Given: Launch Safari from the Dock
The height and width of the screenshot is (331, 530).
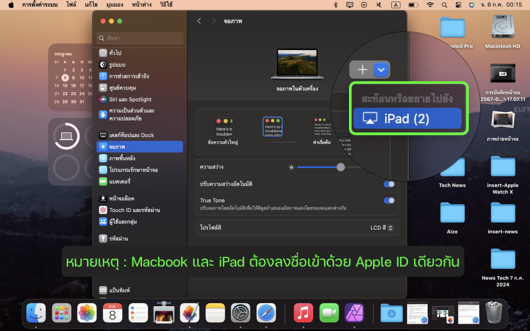Looking at the screenshot, I should (266, 312).
